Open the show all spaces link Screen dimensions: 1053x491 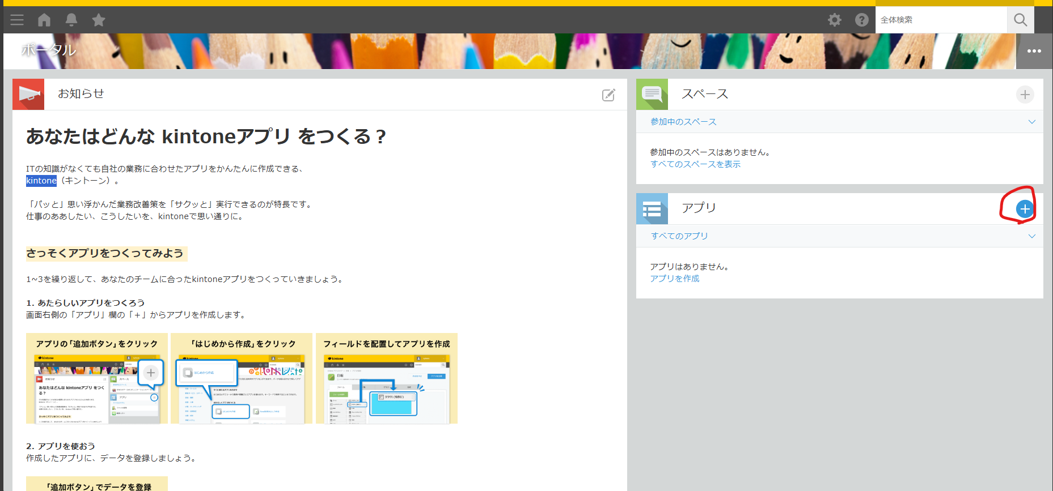(695, 164)
